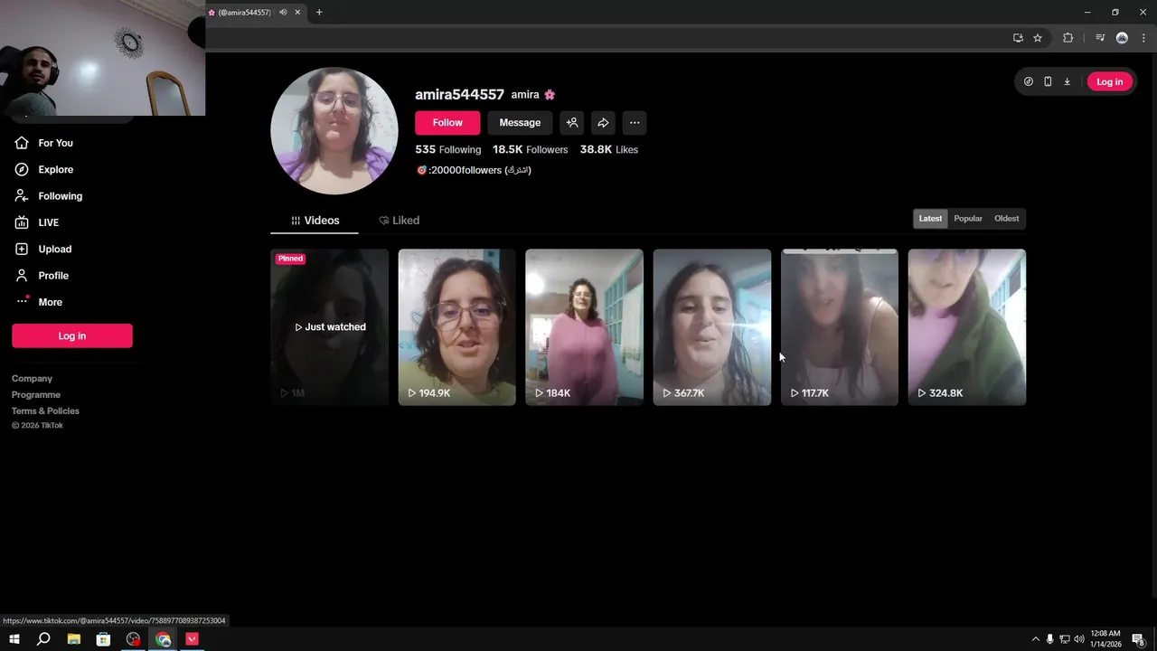
Task: Click the Chrome profile avatar
Action: (1122, 38)
